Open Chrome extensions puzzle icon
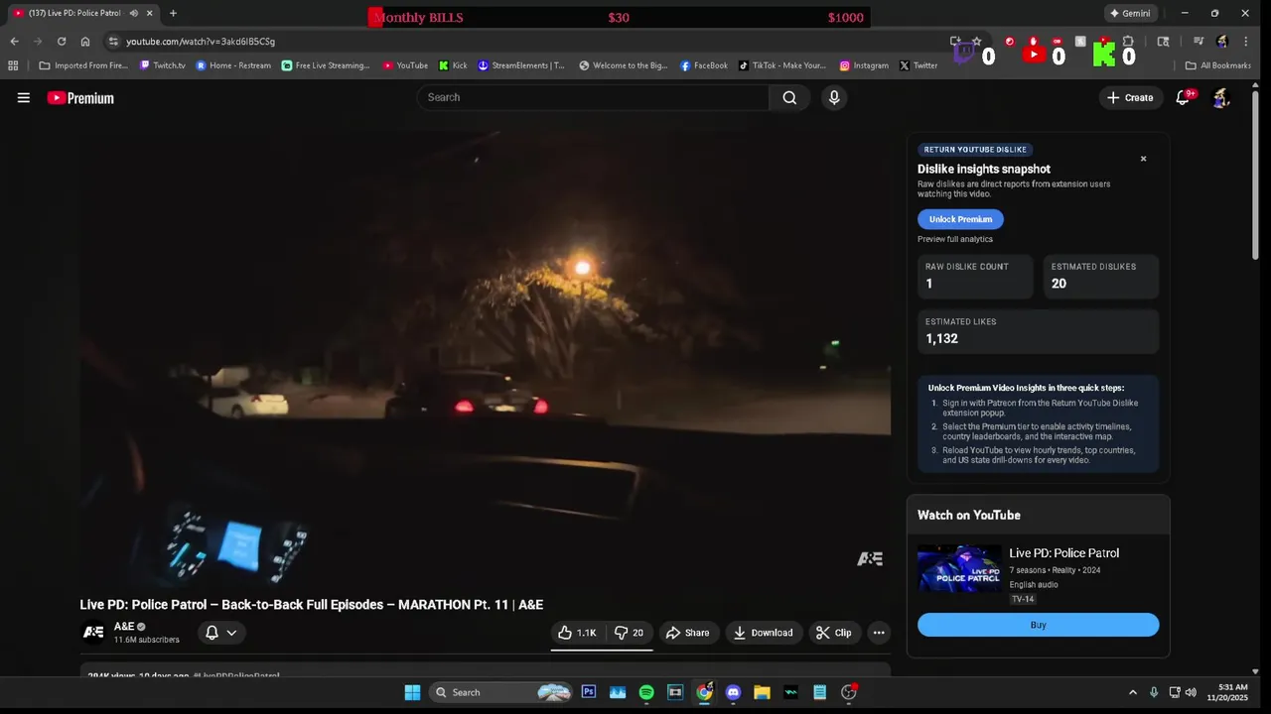 click(1128, 42)
